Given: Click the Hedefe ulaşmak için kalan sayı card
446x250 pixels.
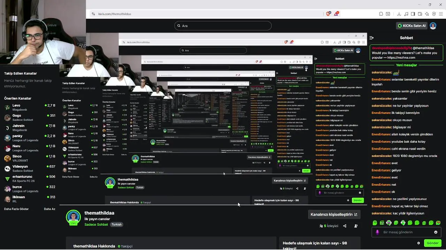Looking at the screenshot, I should 320,243.
